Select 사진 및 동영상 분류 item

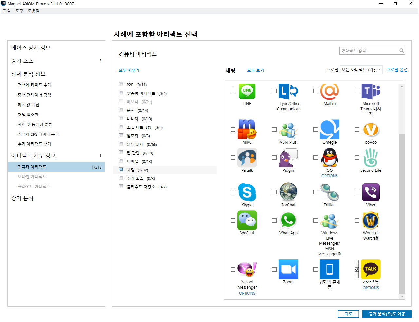pyautogui.click(x=35, y=124)
